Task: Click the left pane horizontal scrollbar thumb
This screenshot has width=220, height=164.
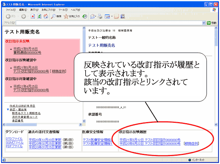Action: click(21, 124)
